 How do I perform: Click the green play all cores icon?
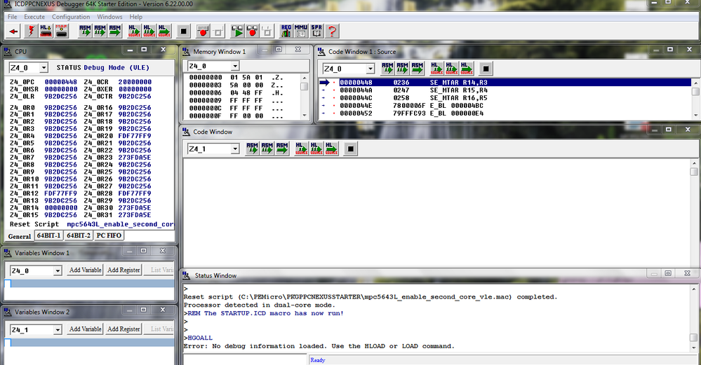[x=237, y=32]
